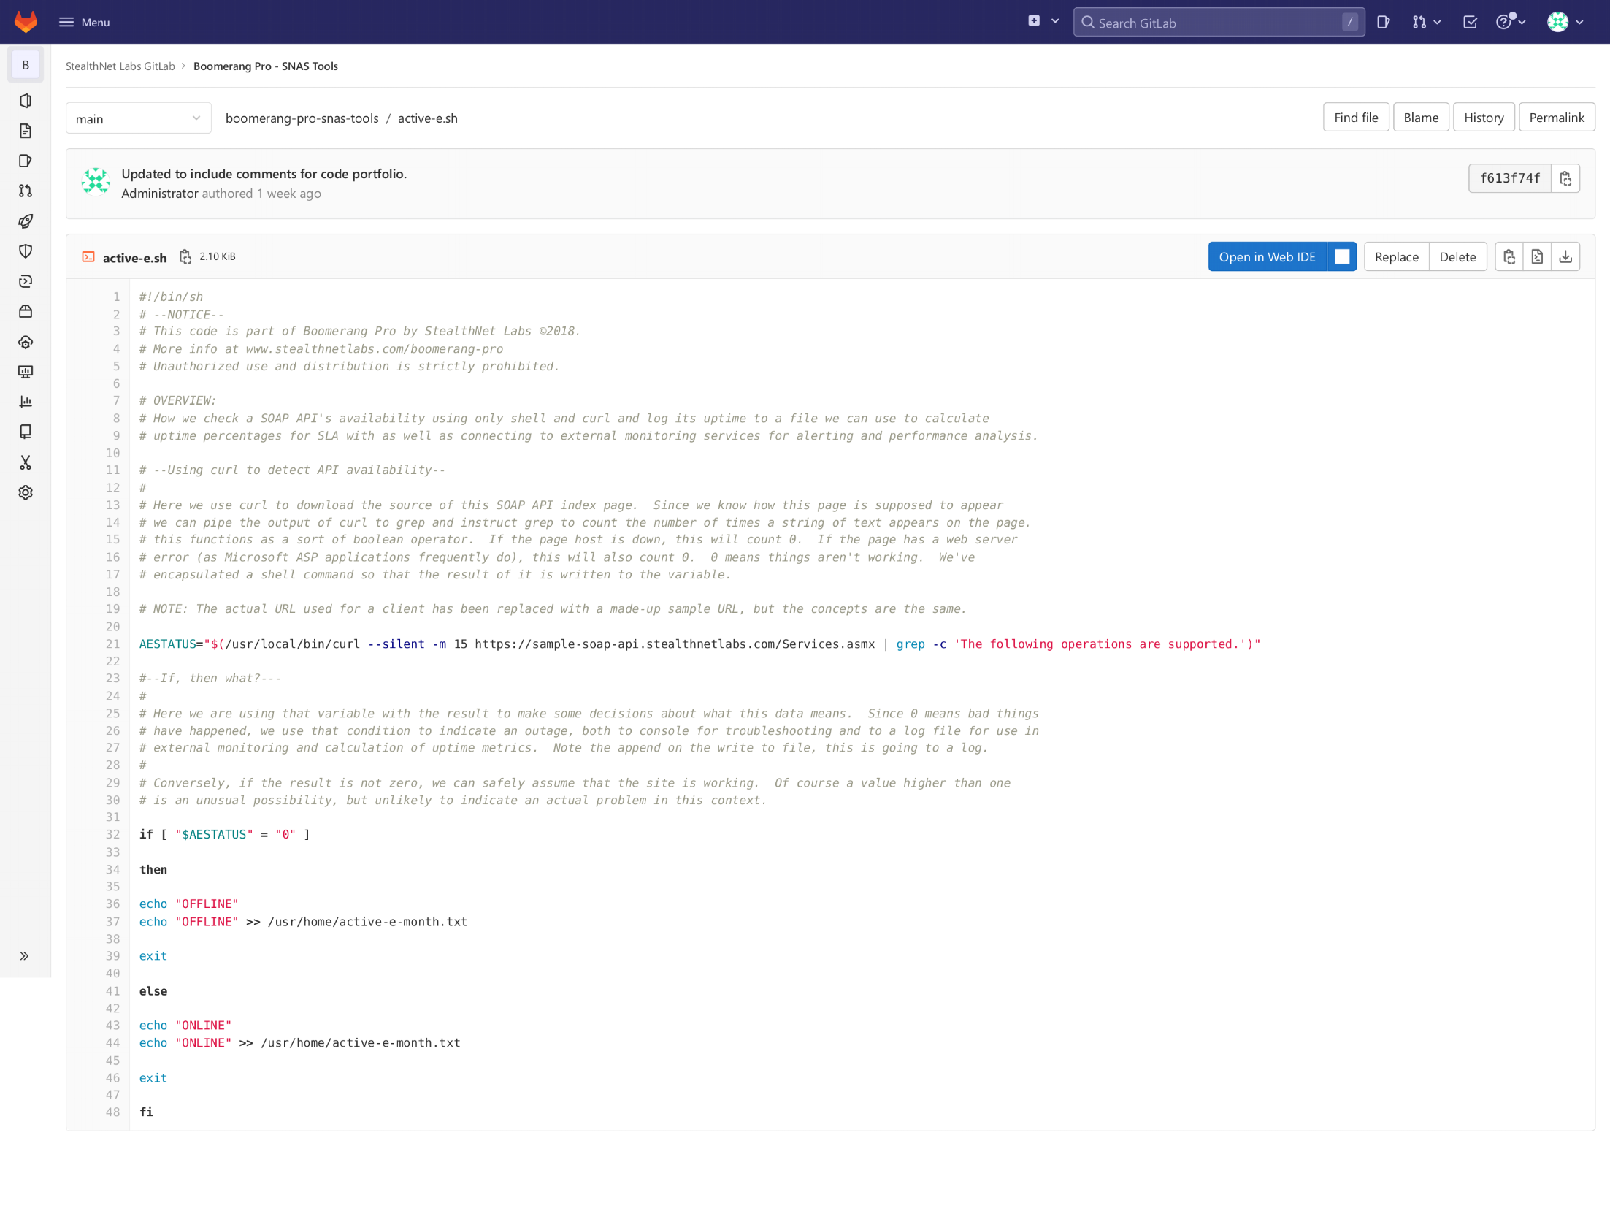The width and height of the screenshot is (1610, 1222).
Task: Expand the create new plus dropdown
Action: click(x=1043, y=22)
